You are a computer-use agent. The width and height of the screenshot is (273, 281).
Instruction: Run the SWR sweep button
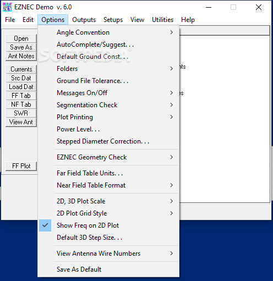[21, 113]
